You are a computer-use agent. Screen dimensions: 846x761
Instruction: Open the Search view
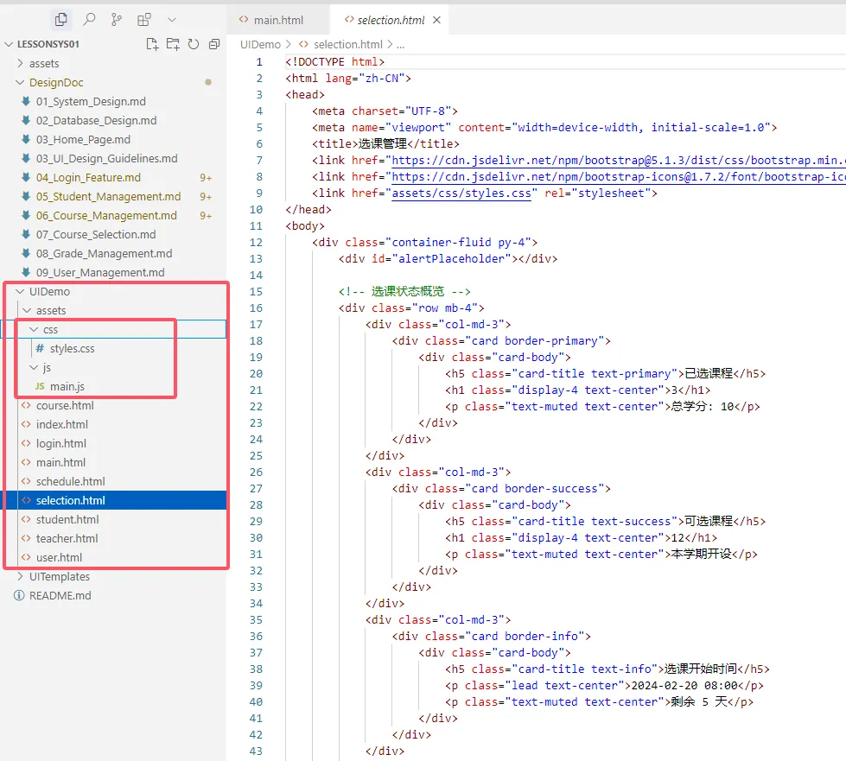pos(89,19)
